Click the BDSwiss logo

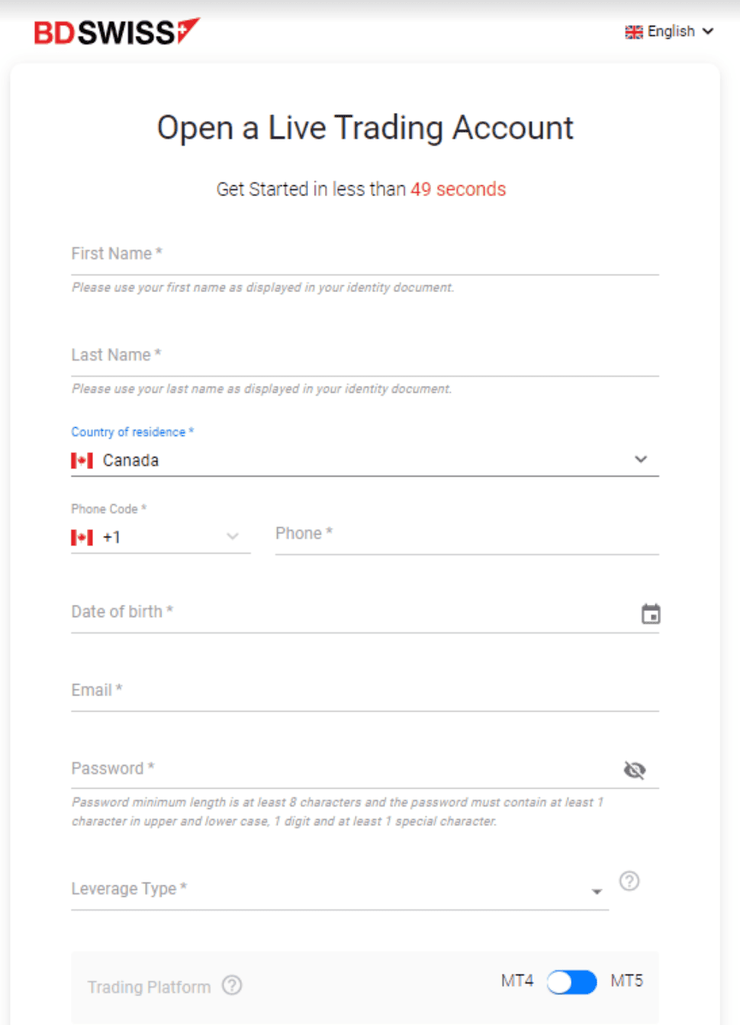(x=116, y=31)
